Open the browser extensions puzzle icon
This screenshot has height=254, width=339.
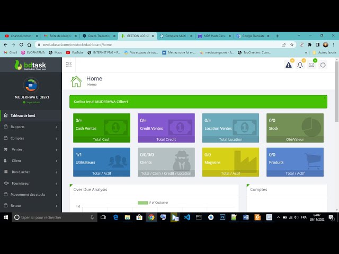pos(309,44)
